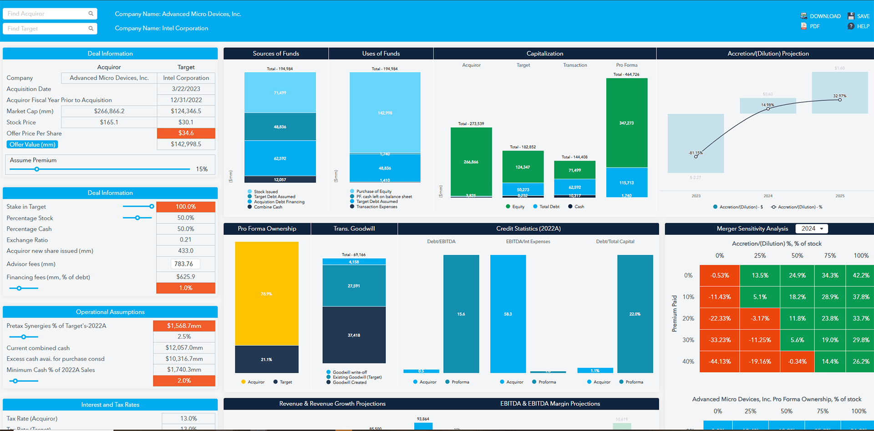Toggle Cash legend in Capitalization
This screenshot has width=874, height=431.
pyautogui.click(x=576, y=207)
